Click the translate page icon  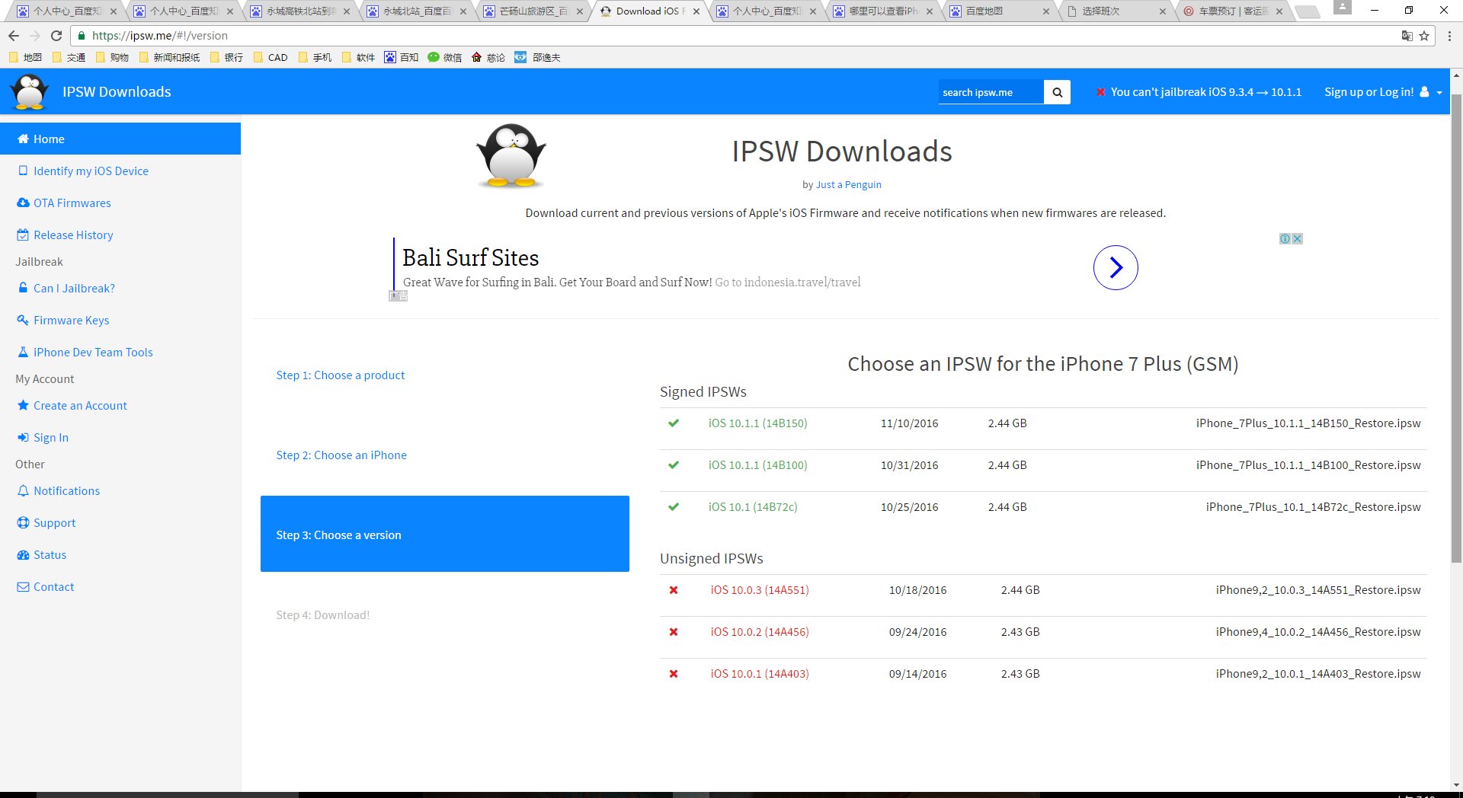point(1407,36)
